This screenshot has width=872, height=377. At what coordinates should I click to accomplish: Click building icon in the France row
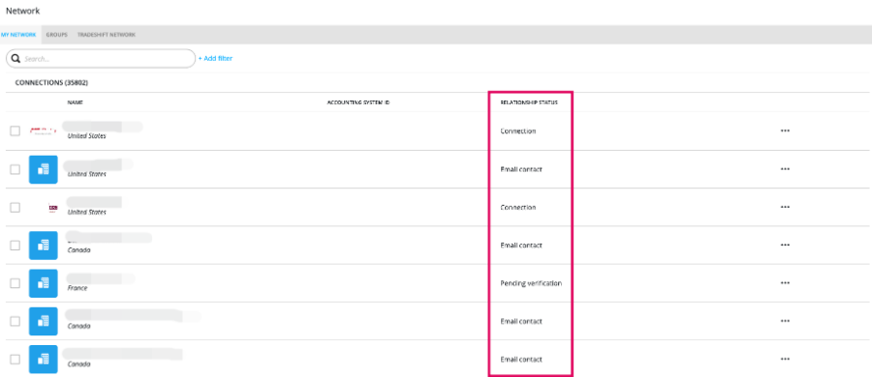click(43, 283)
